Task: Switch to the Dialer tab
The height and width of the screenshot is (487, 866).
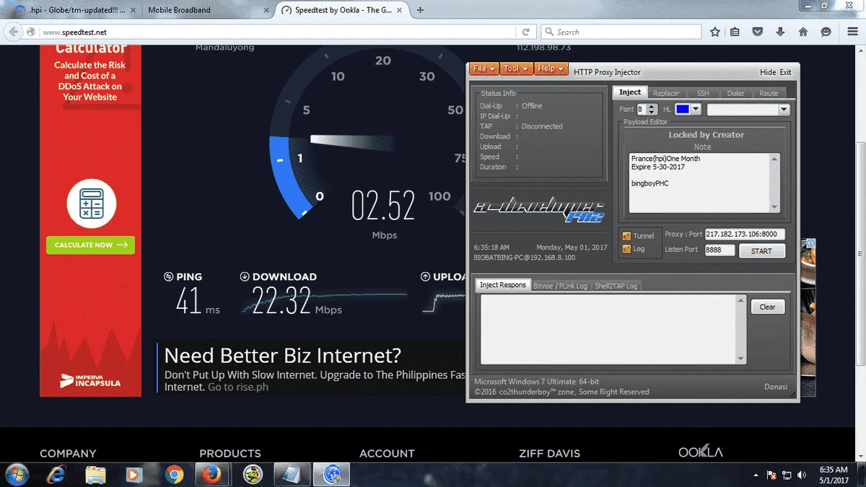Action: pyautogui.click(x=735, y=93)
